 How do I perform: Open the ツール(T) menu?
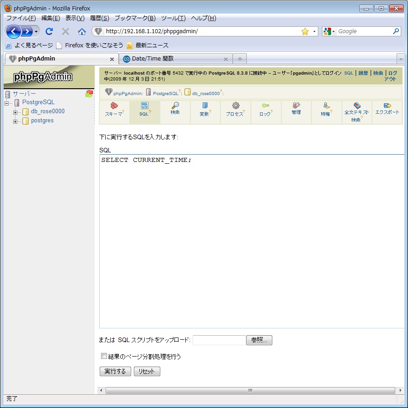(x=173, y=18)
